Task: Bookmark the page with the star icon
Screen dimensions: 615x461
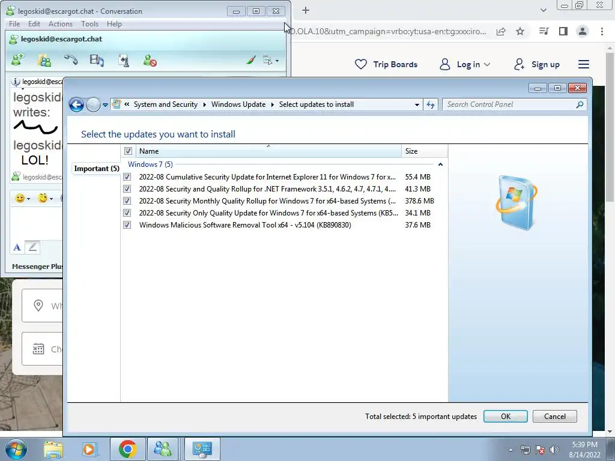Action: (x=520, y=31)
